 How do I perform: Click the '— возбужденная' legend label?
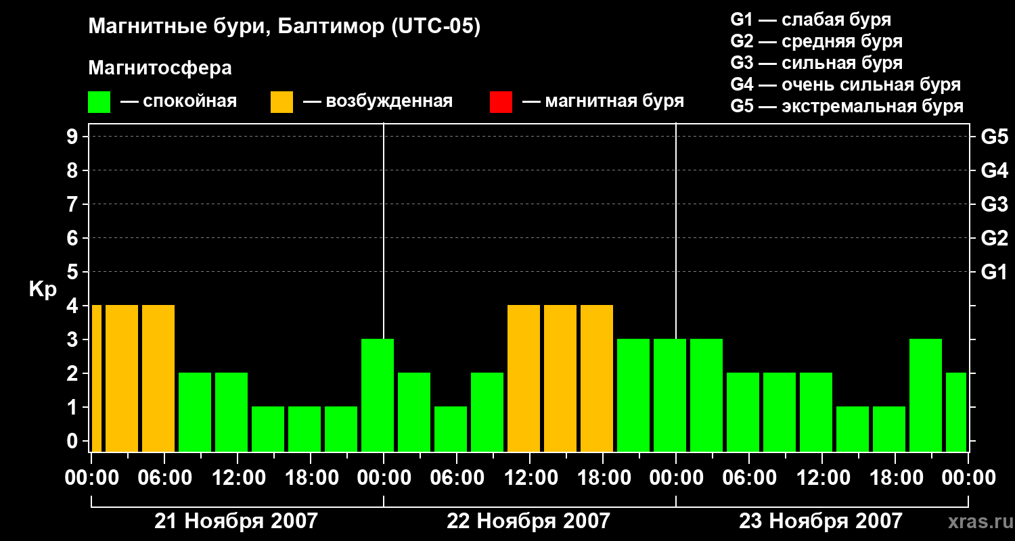tap(378, 102)
